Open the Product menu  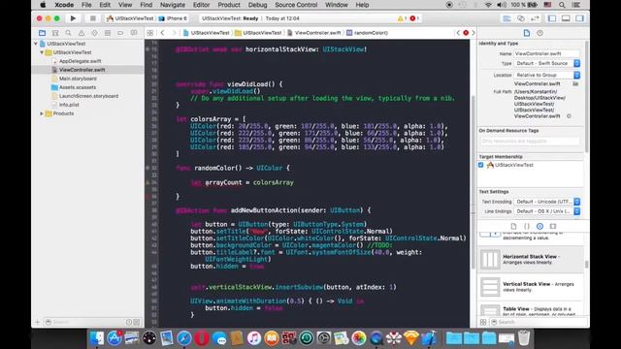coord(229,5)
